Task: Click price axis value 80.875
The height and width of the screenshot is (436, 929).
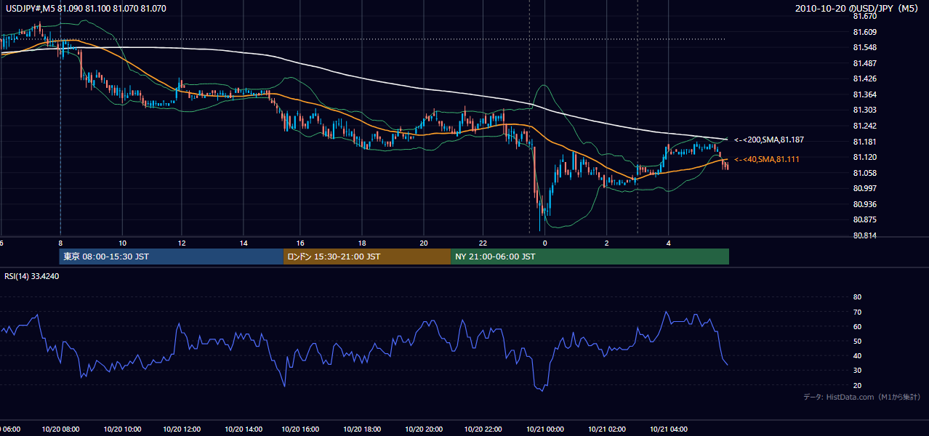Action: 864,219
